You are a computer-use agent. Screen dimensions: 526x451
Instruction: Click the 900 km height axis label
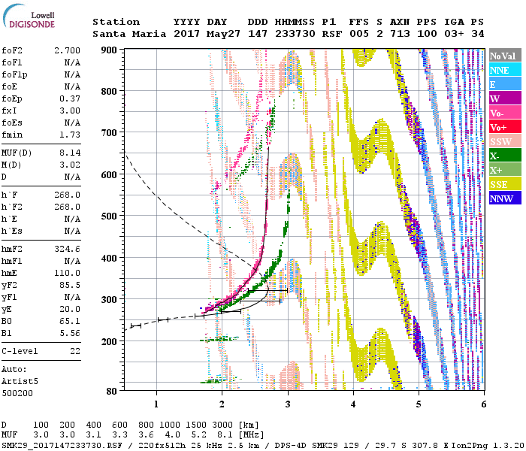pos(109,50)
